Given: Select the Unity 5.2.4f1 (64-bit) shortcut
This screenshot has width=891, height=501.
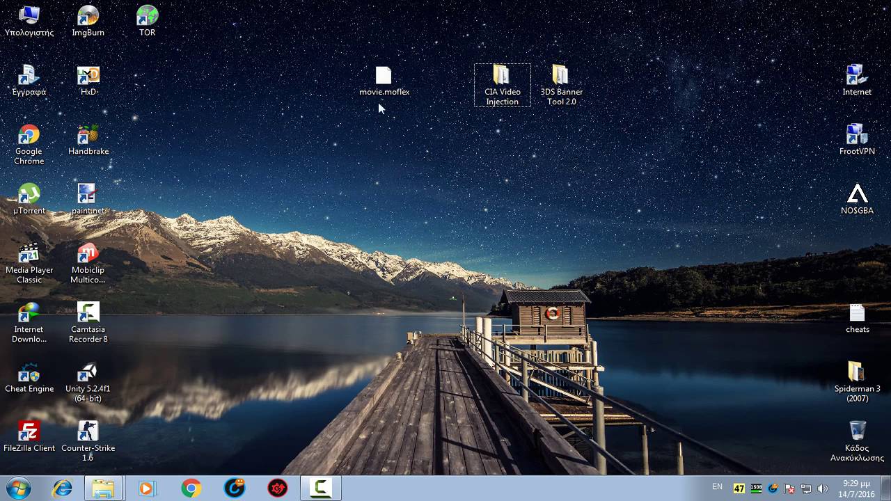Looking at the screenshot, I should tap(88, 383).
